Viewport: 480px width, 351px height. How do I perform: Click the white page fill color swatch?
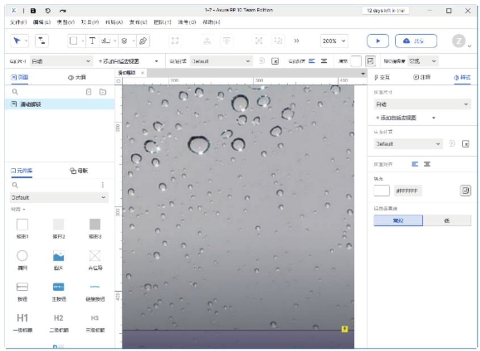tap(381, 191)
